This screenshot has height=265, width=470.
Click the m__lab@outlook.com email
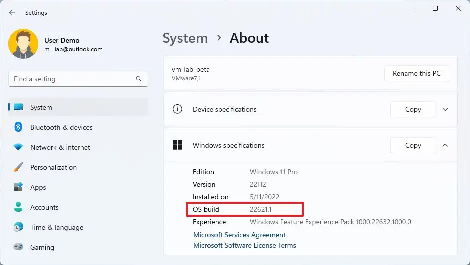[x=73, y=49]
